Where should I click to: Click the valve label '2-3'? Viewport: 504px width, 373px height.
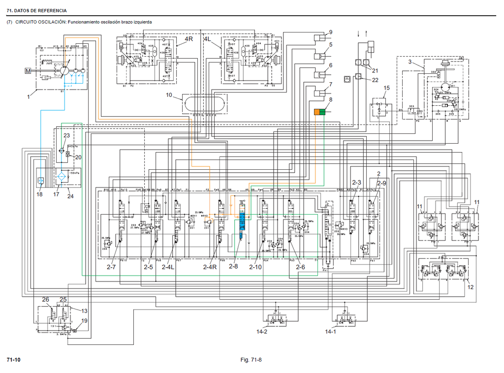[x=356, y=182]
